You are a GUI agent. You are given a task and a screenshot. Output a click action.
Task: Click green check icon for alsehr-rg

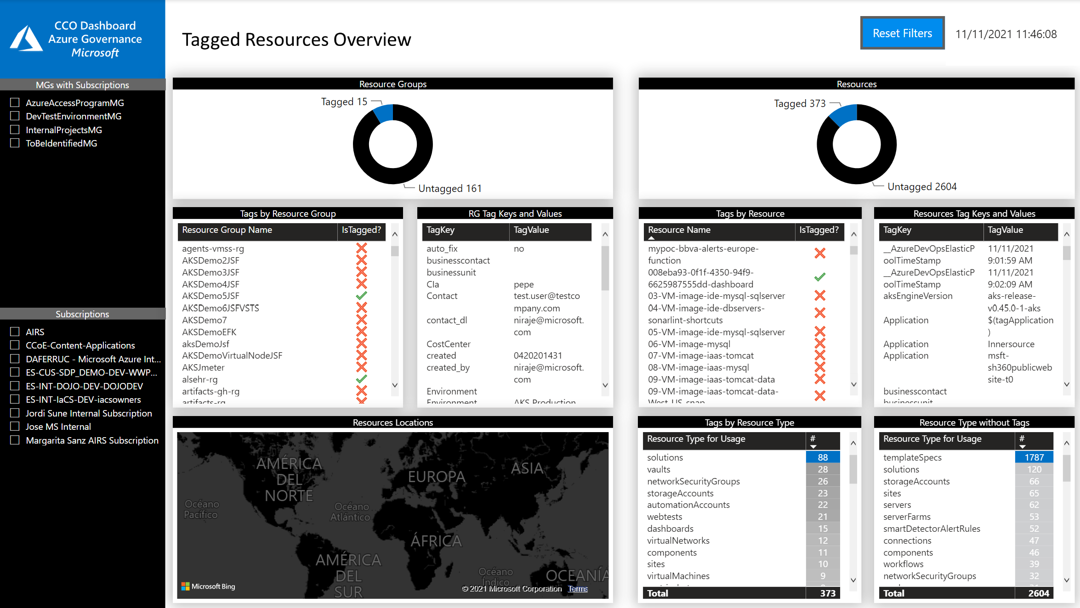point(362,379)
